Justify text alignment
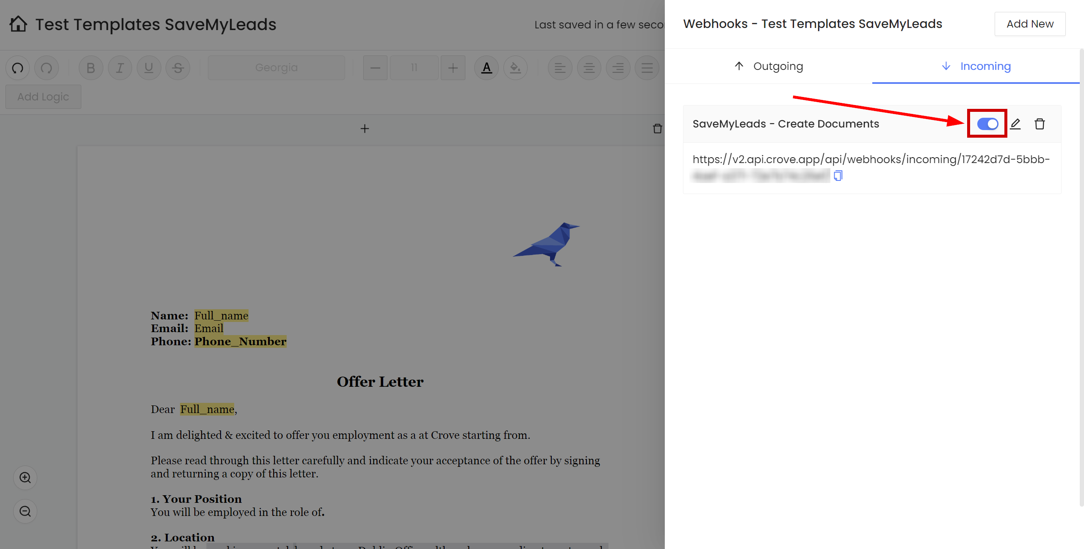 [647, 68]
